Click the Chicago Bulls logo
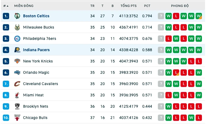The height and width of the screenshot is (124, 206). click(x=17, y=118)
